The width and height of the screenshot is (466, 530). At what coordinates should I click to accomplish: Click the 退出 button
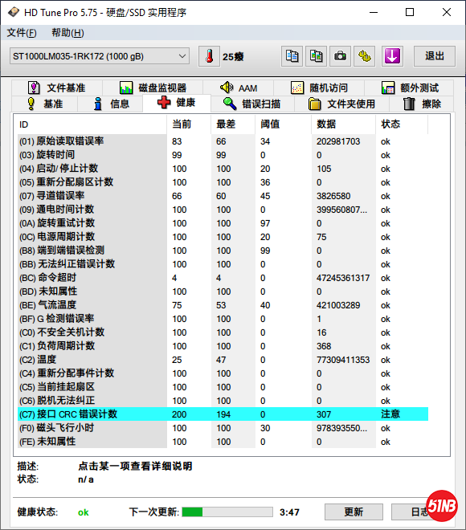pos(435,56)
